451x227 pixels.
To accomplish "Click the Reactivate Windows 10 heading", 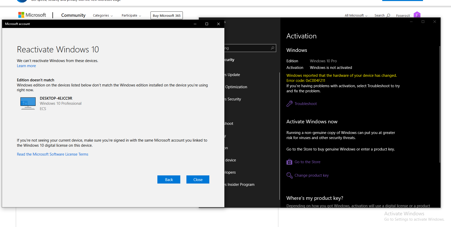I will point(58,49).
